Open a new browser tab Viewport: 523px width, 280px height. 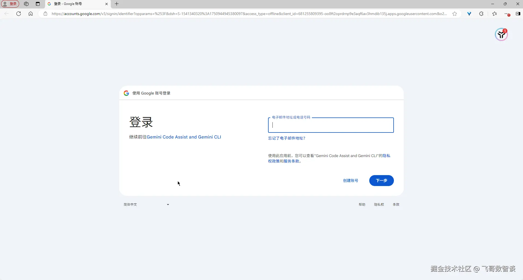point(117,4)
